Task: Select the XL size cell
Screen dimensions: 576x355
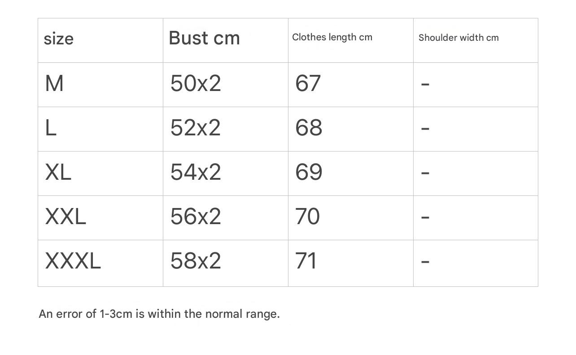Action: [58, 173]
